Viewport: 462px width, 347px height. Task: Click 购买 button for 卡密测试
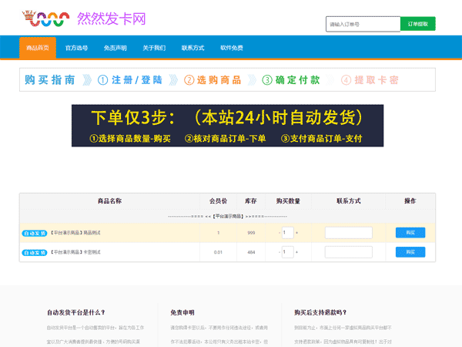click(410, 252)
